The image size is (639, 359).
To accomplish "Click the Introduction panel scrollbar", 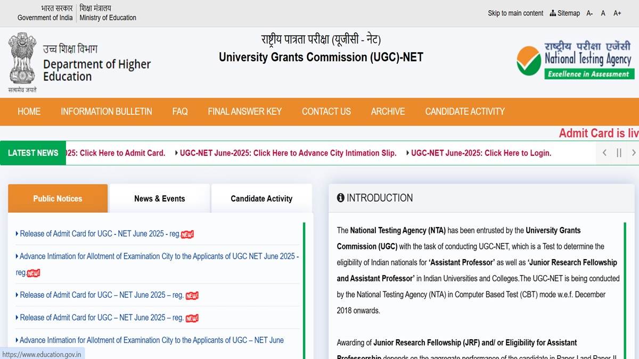I will pyautogui.click(x=626, y=290).
